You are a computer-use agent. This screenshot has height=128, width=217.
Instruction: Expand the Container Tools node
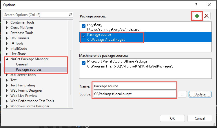coord(7,22)
